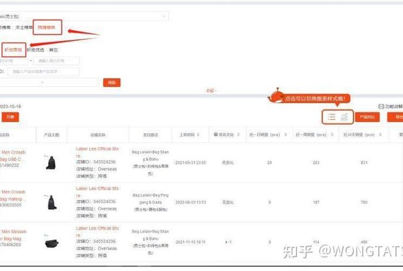Viewport: 403px width, 271px height.
Task: Open the 男士包 category dropdown
Action: click(x=84, y=17)
